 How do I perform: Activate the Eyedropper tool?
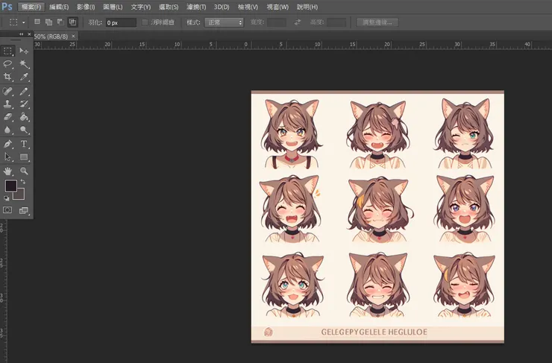click(x=24, y=77)
